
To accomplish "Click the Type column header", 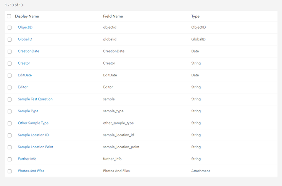I will (195, 16).
